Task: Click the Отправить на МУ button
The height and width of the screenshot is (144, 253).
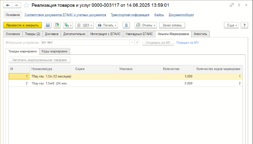Action: click(x=158, y=43)
